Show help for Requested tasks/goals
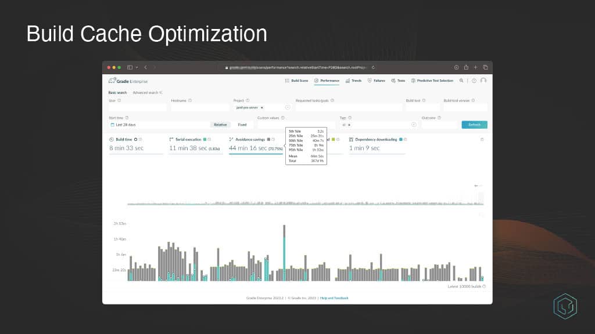The height and width of the screenshot is (334, 595). click(x=332, y=100)
